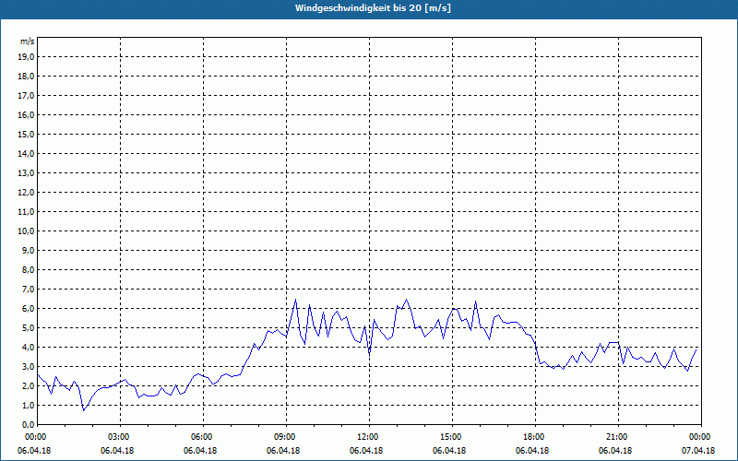Select the '06.04.18' date under 03:00

click(x=117, y=451)
